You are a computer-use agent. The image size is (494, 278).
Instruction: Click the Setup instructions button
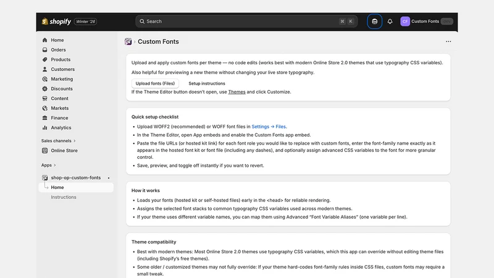coord(207,83)
